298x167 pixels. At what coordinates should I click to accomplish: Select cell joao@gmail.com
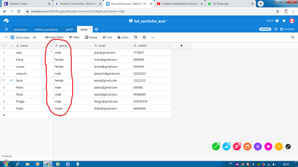[x=112, y=53]
